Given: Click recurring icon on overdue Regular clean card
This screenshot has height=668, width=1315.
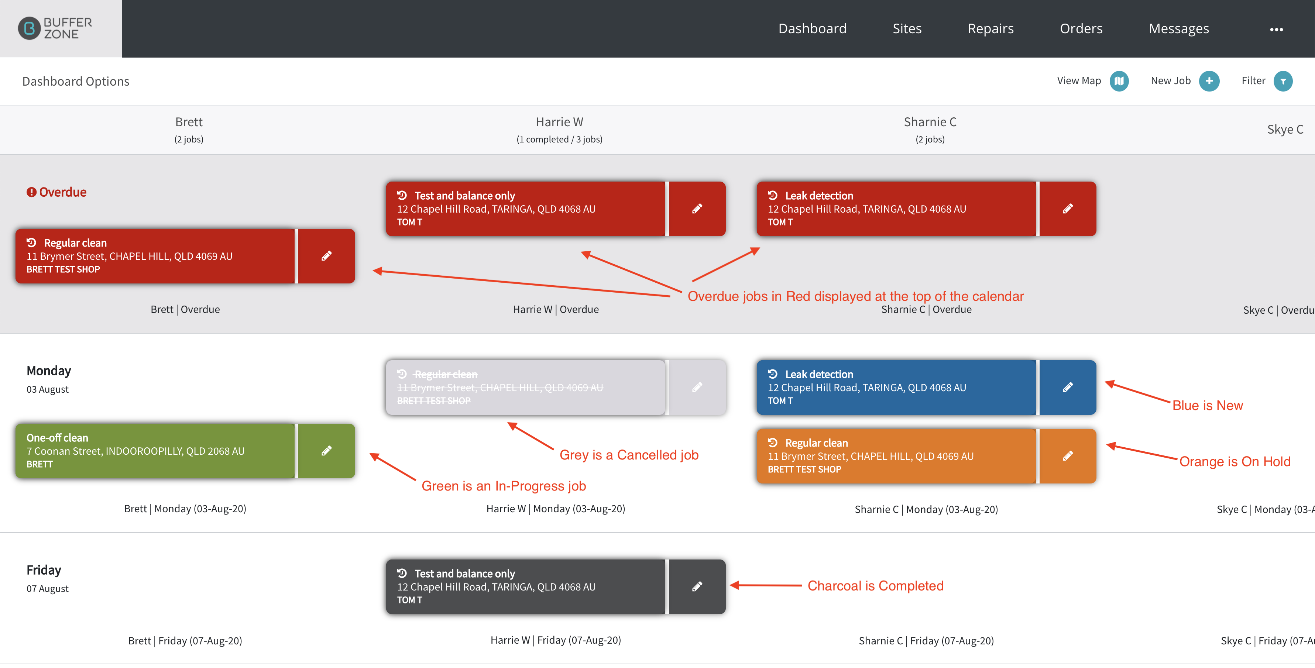Looking at the screenshot, I should 32,242.
